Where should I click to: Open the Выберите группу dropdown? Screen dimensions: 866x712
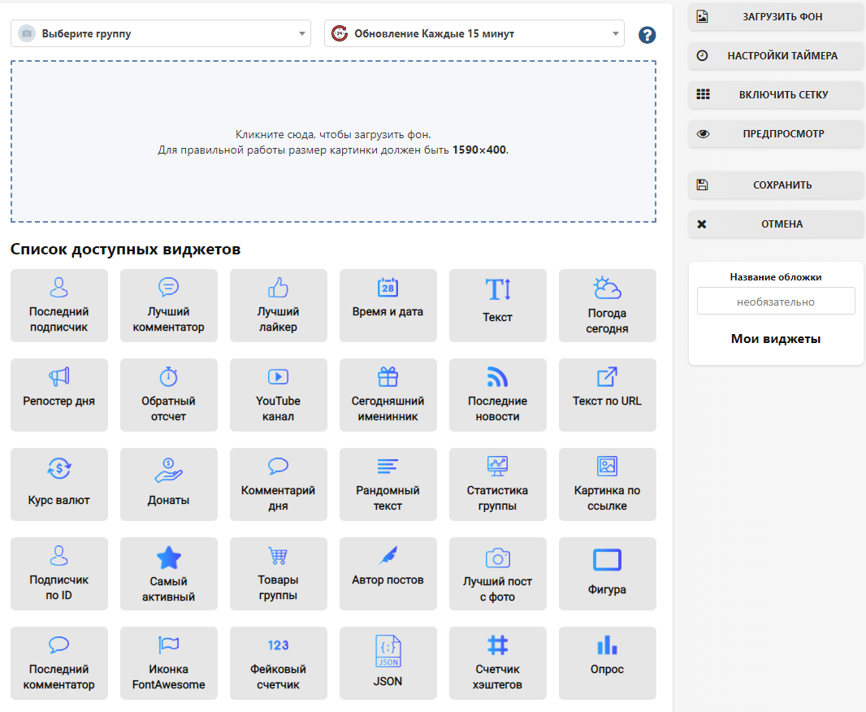click(161, 34)
